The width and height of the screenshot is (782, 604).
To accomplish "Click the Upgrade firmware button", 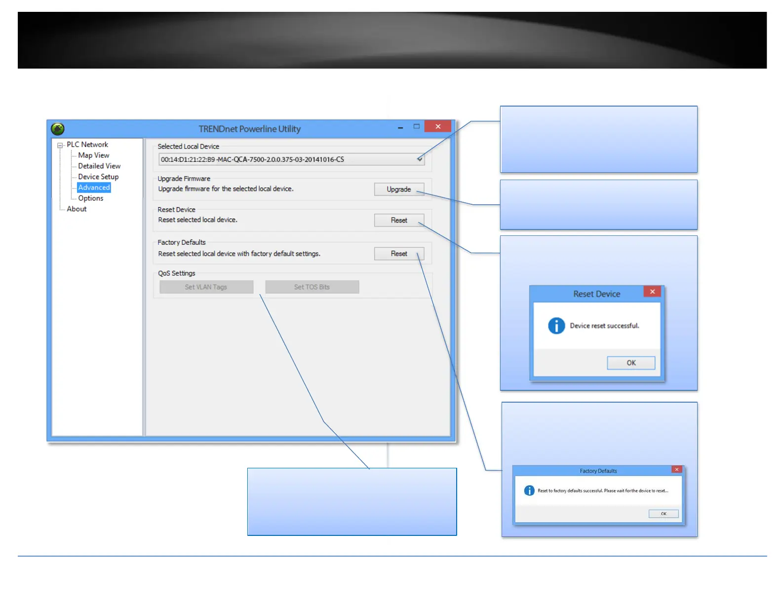I will [399, 189].
